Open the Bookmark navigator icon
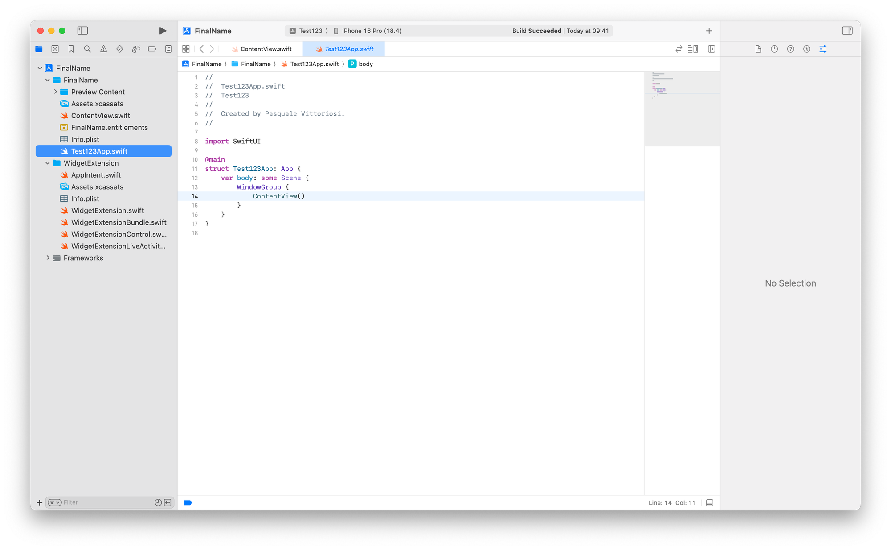Screen dimensions: 891x550 pyautogui.click(x=71, y=49)
